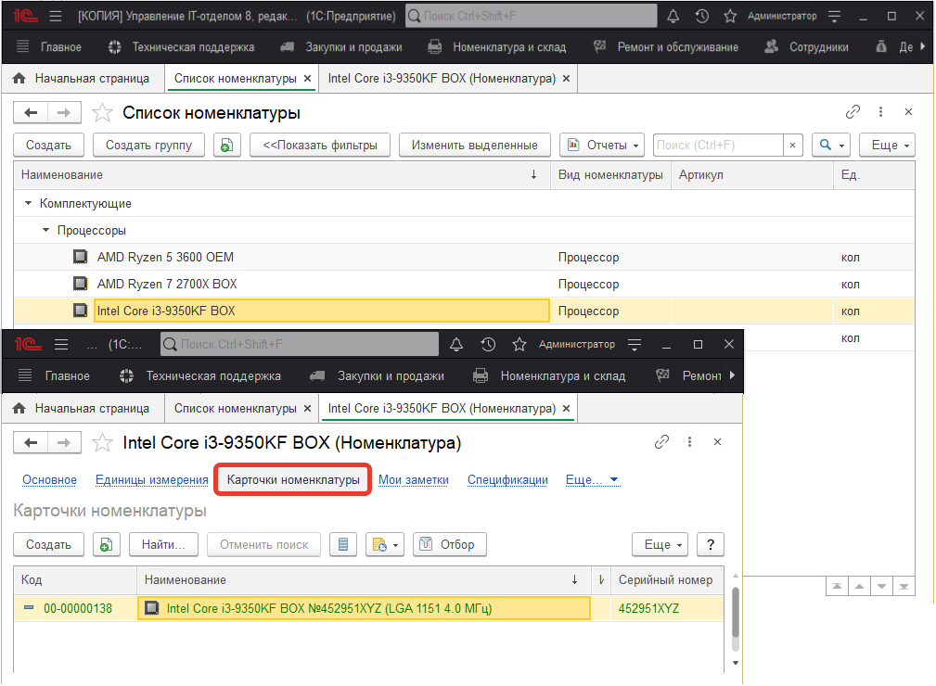Open the Отчеты dropdown
Viewport: 936px width, 686px height.
coord(601,145)
